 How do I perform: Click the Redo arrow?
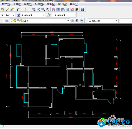(x=25, y=9)
